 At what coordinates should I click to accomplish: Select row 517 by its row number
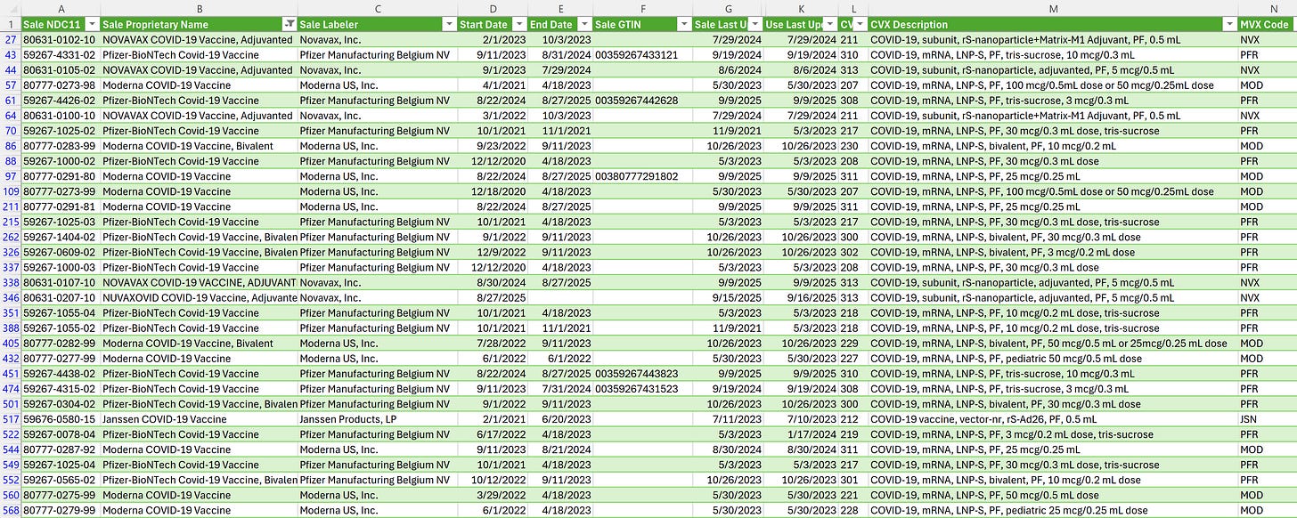pos(10,419)
